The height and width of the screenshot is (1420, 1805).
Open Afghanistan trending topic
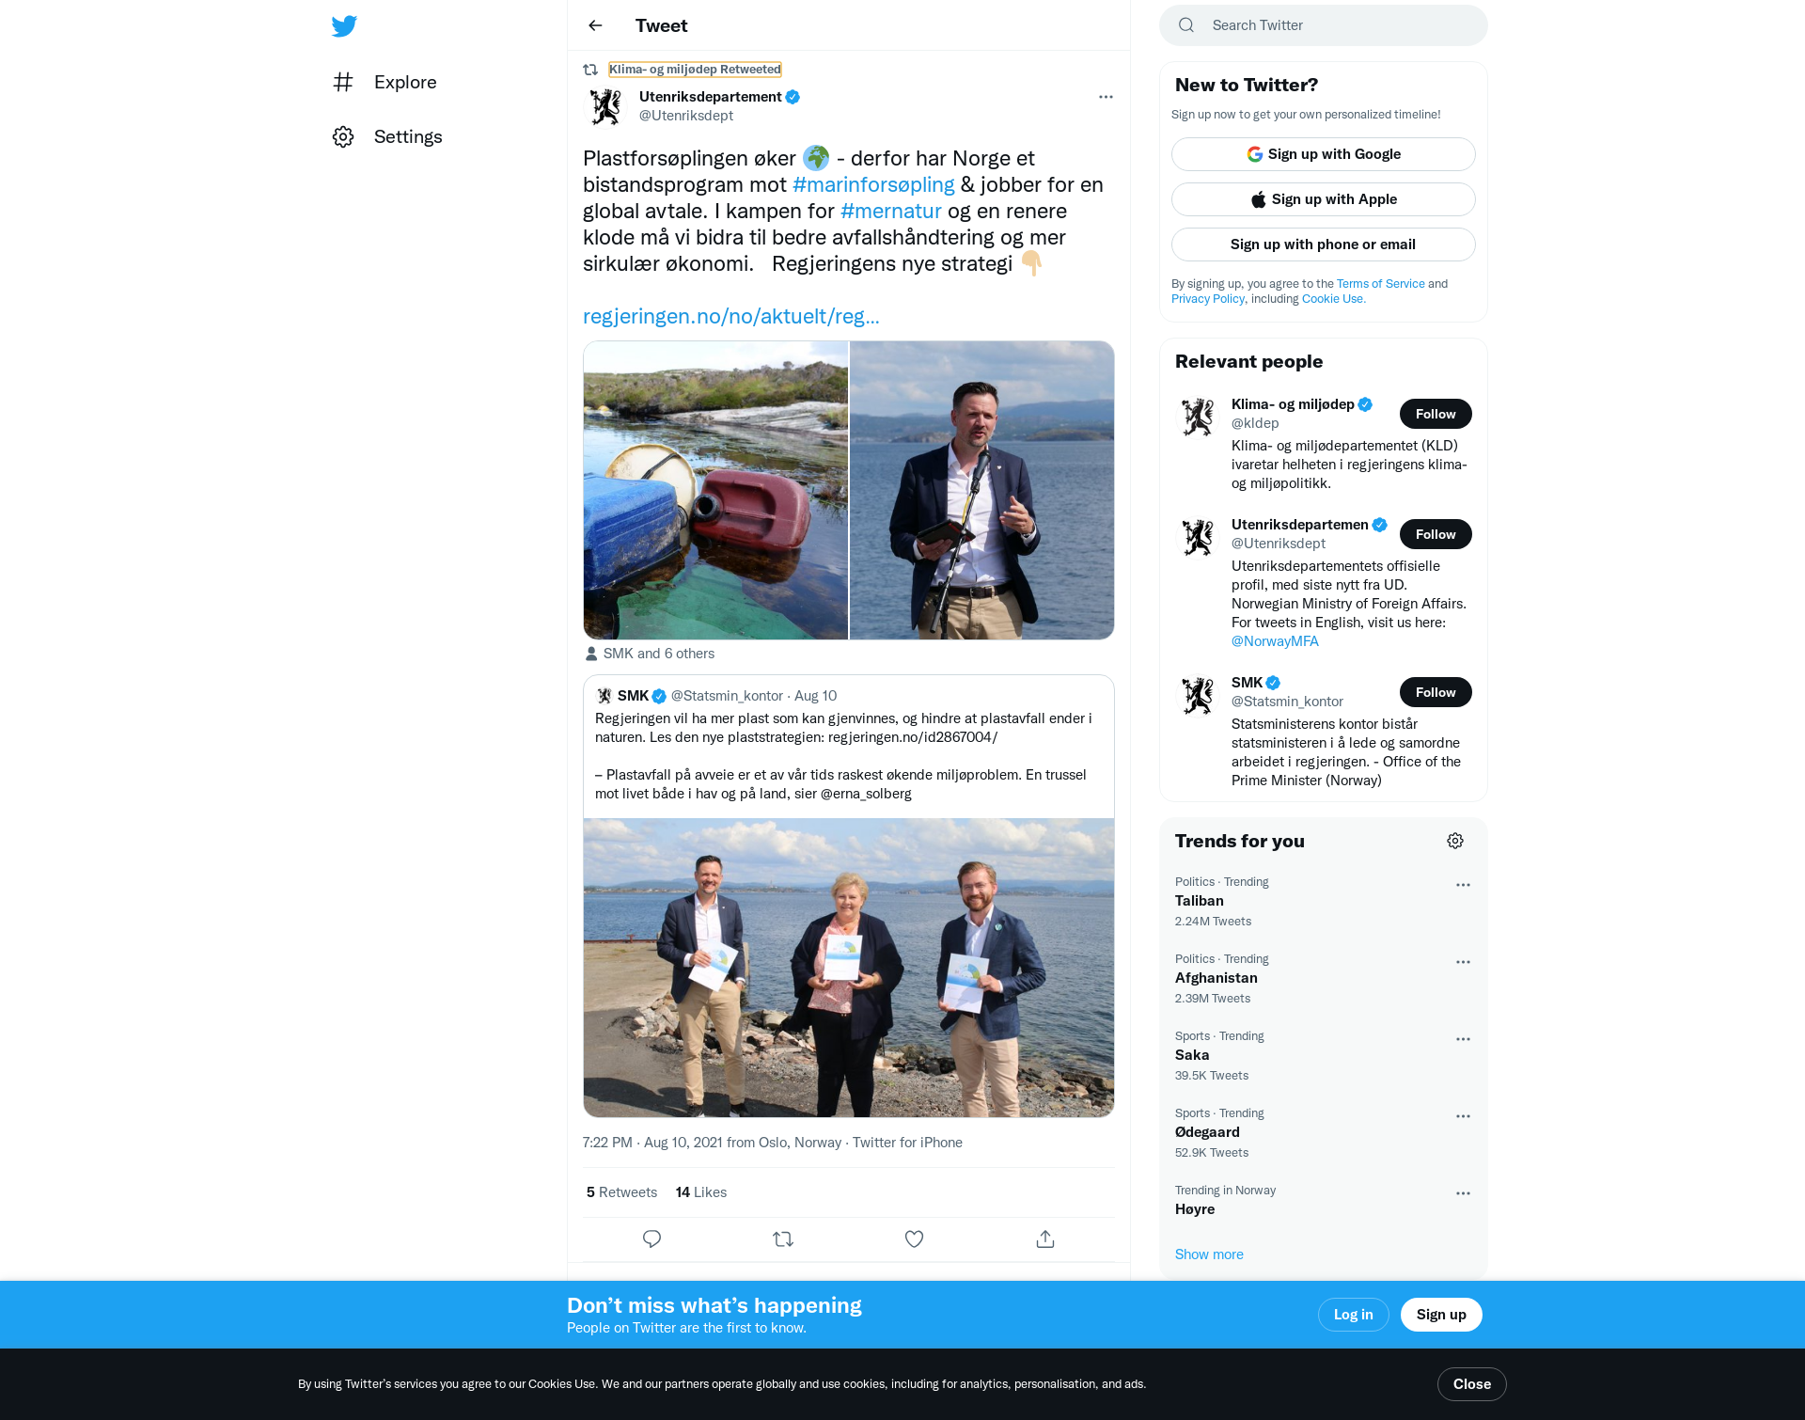coord(1216,978)
